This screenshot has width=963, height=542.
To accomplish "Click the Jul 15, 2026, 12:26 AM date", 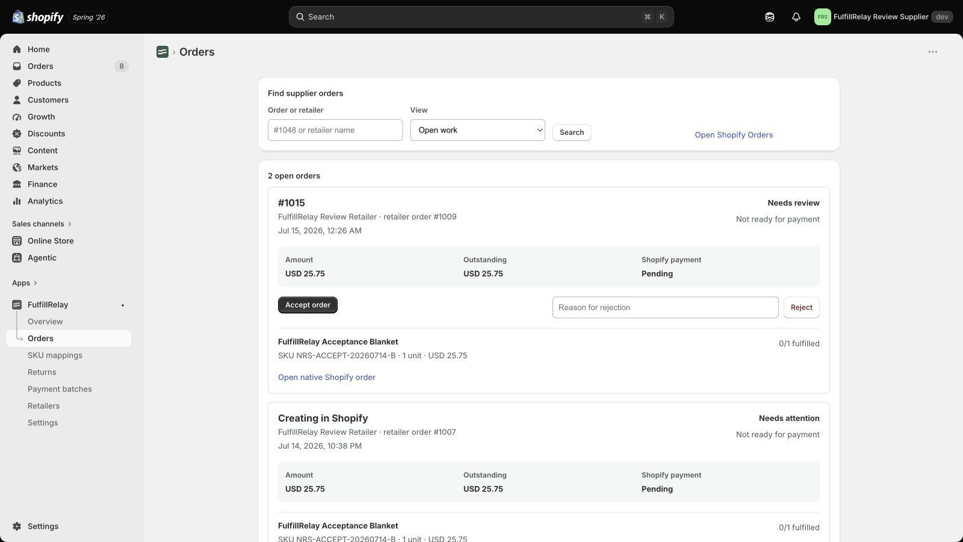I will coord(320,231).
